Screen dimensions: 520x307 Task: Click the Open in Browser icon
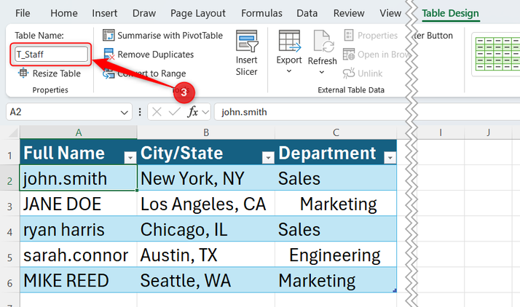pyautogui.click(x=349, y=55)
